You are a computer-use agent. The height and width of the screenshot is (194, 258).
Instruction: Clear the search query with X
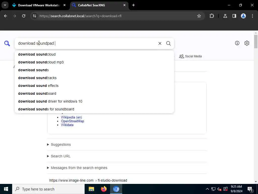(x=160, y=43)
